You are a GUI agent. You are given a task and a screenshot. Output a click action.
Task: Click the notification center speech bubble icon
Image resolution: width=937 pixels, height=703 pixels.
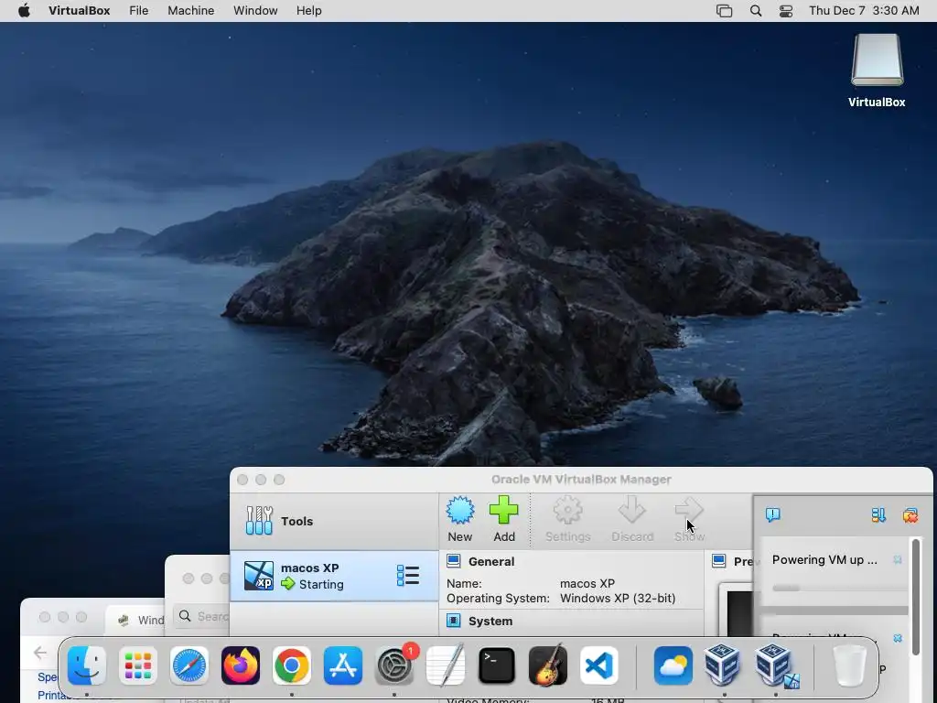tap(772, 514)
